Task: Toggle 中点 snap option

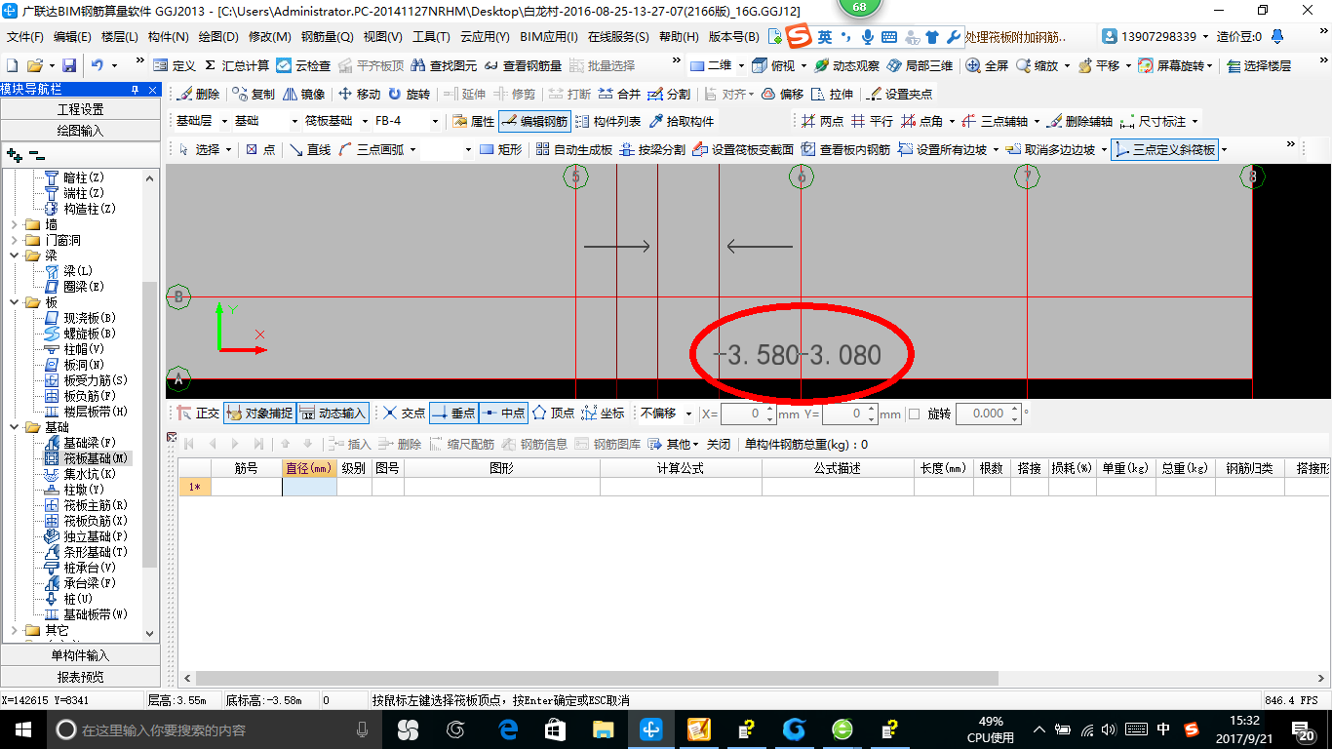Action: [503, 414]
